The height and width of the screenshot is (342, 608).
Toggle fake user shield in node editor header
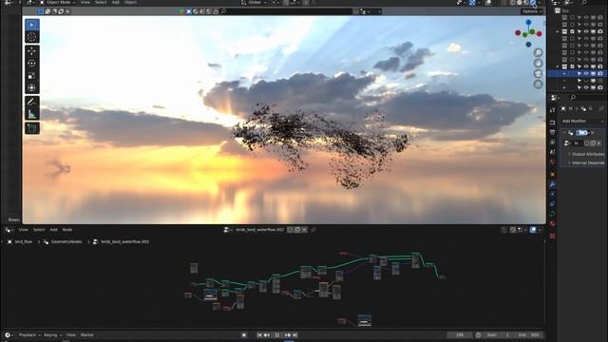[x=290, y=230]
